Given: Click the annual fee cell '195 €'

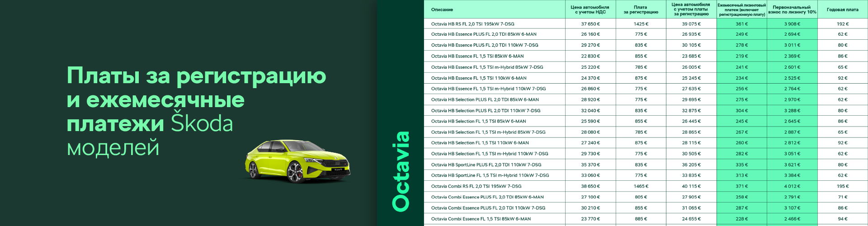Looking at the screenshot, I should (x=843, y=186).
